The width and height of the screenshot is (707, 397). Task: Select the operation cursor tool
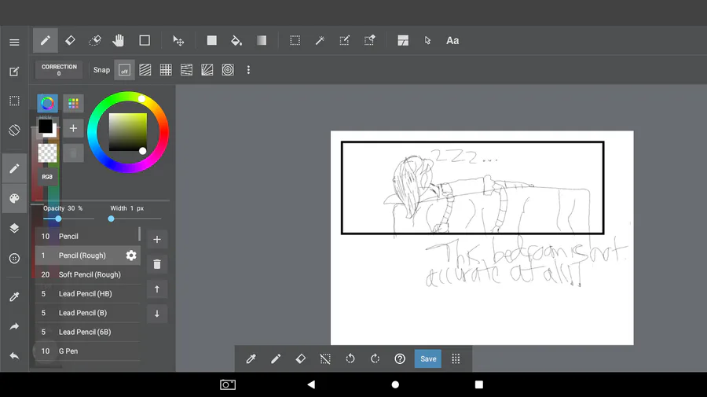(427, 41)
